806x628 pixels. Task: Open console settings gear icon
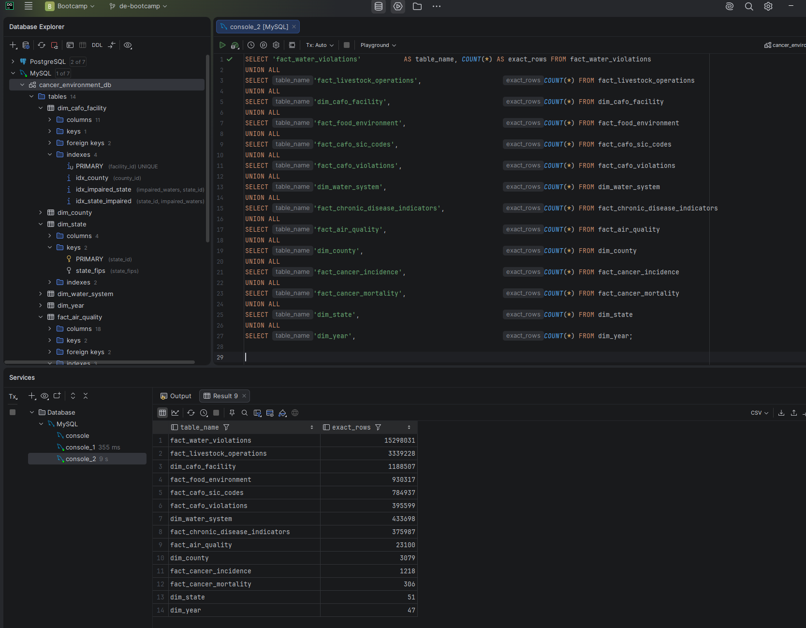276,45
